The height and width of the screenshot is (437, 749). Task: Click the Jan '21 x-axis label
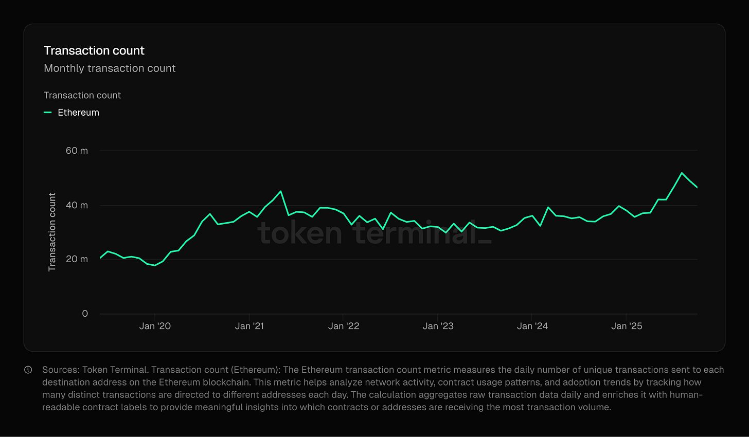[x=249, y=326]
